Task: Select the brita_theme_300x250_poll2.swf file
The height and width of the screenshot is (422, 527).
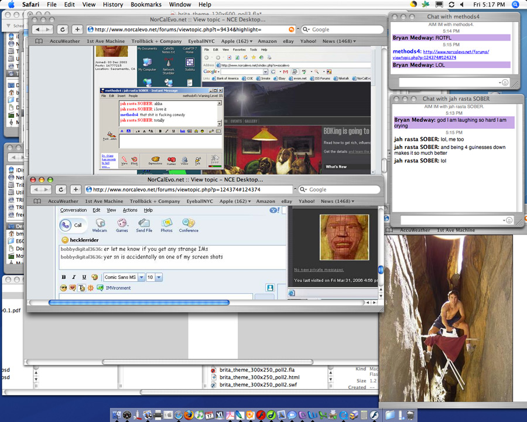Action: (x=258, y=384)
